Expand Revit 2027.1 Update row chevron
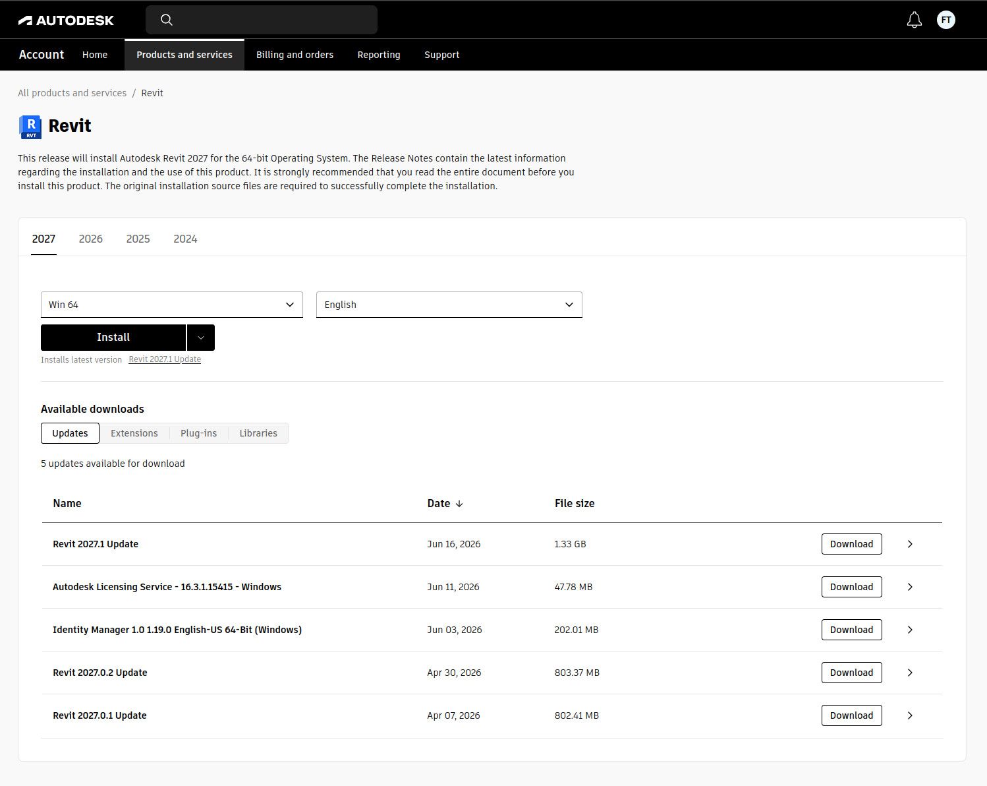The image size is (987, 786). pos(910,544)
